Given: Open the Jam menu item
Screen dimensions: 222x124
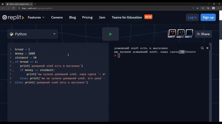Looking at the screenshot, I should tap(102, 18).
